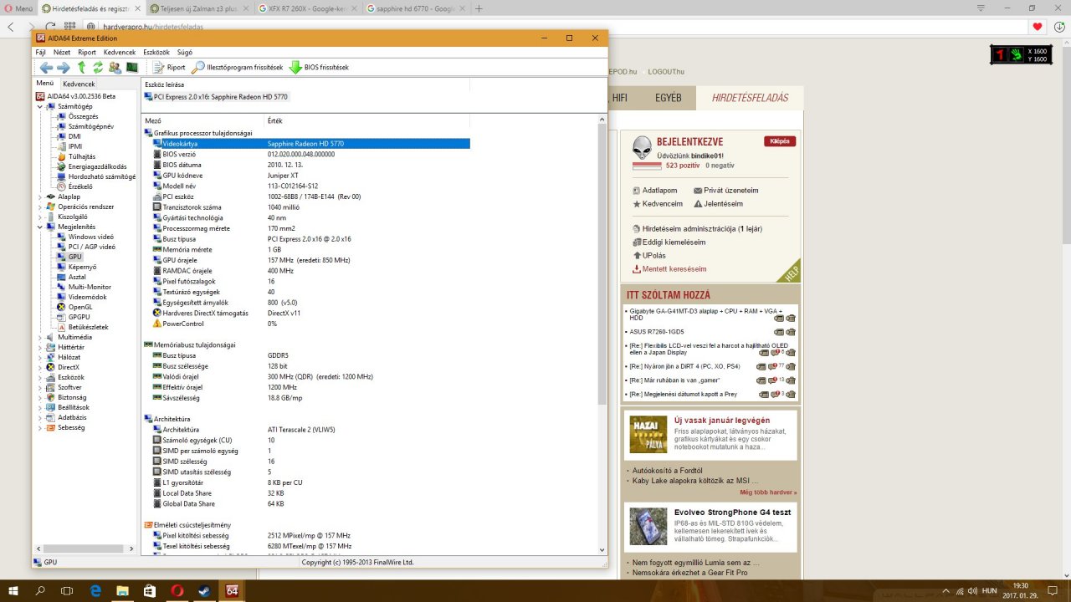Viewport: 1071px width, 602px height.
Task: Open Illesztőprogram frissítések driver updates
Action: 238,68
